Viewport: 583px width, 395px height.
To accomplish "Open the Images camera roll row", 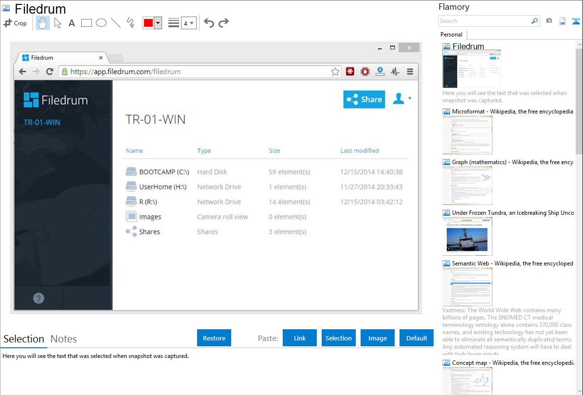I will pos(265,216).
